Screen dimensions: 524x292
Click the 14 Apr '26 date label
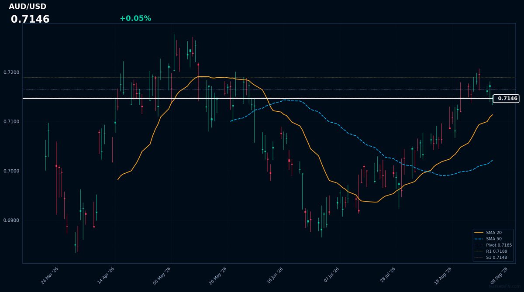[106, 276]
